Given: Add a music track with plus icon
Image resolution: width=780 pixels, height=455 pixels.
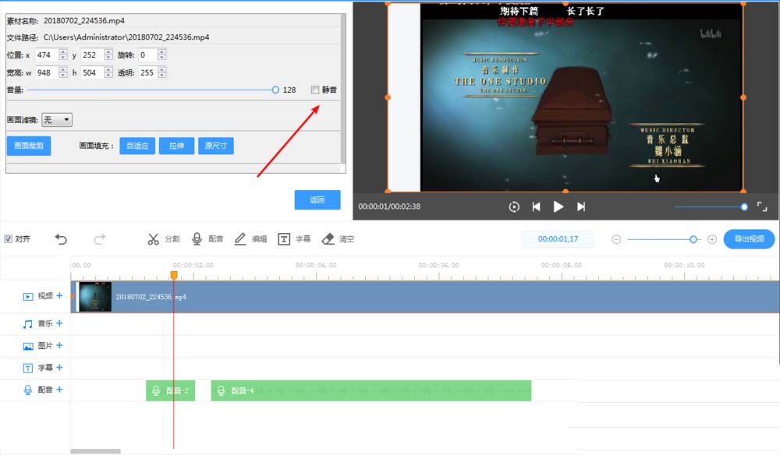Looking at the screenshot, I should tap(60, 323).
